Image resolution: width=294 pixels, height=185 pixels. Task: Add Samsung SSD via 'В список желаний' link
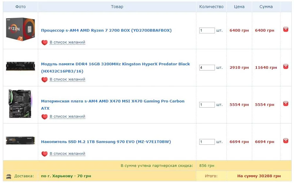click(x=67, y=154)
